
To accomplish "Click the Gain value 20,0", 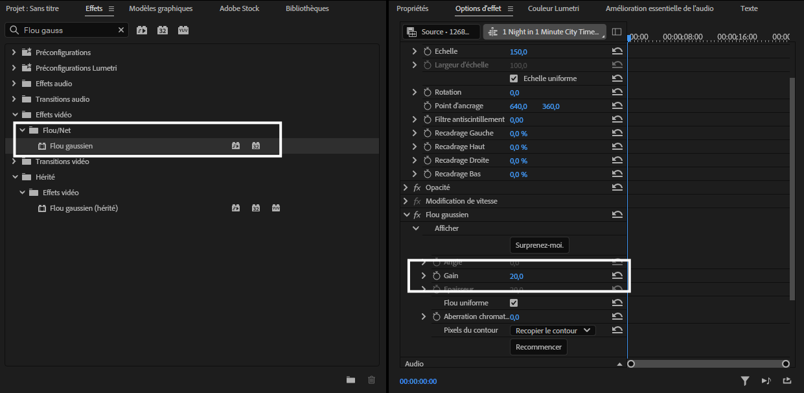I will (516, 276).
